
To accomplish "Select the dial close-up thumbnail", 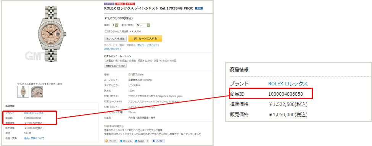I will [x=37, y=92].
